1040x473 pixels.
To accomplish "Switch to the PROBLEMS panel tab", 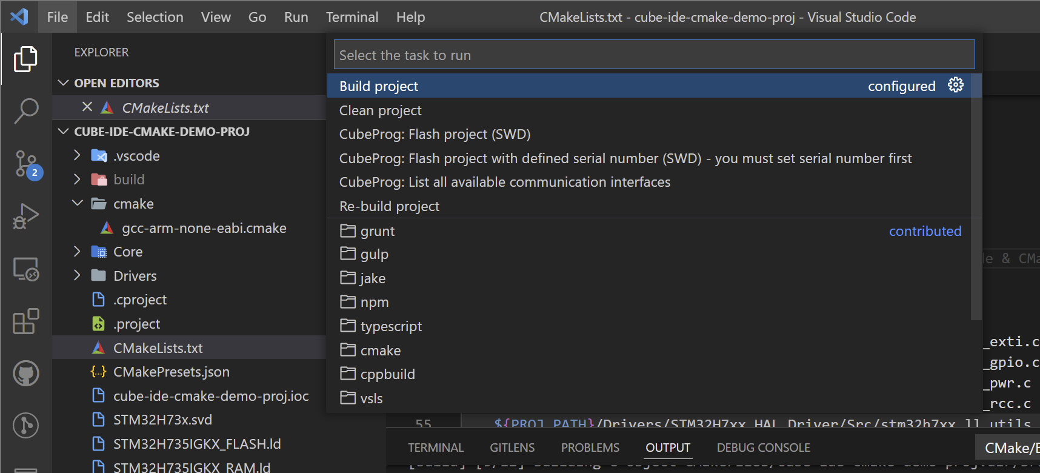I will click(x=590, y=448).
